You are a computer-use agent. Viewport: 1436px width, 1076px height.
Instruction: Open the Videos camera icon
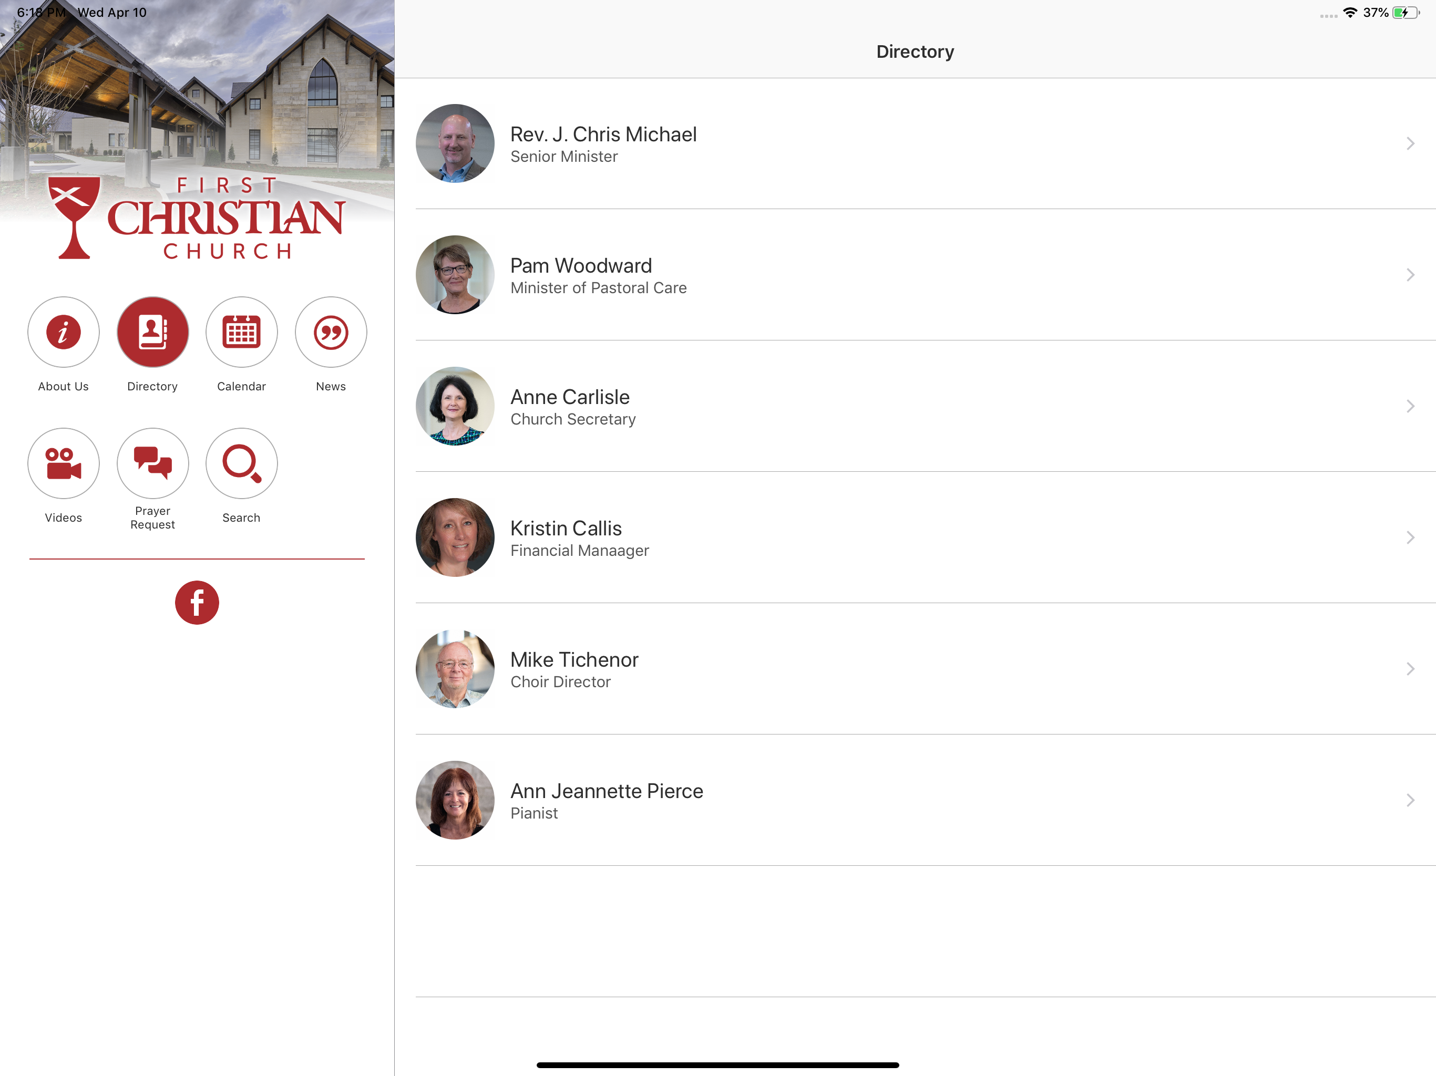[x=63, y=463]
